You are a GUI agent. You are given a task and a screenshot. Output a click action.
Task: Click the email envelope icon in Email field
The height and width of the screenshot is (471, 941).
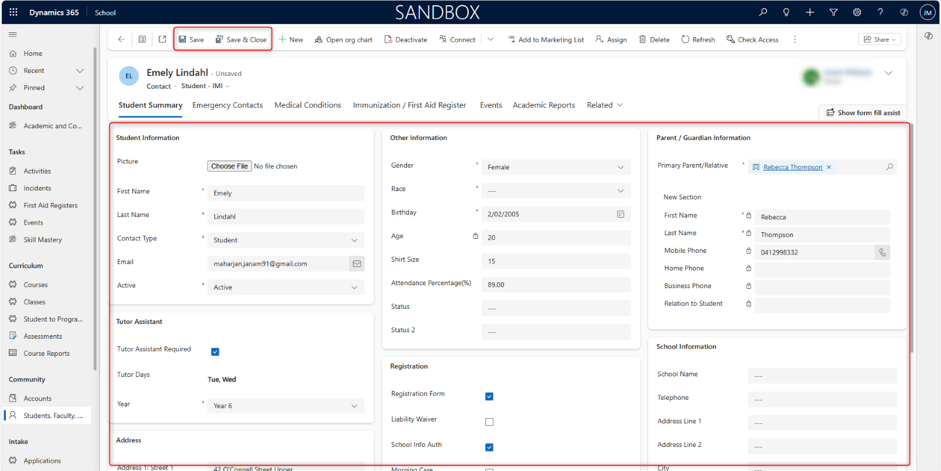coord(356,264)
